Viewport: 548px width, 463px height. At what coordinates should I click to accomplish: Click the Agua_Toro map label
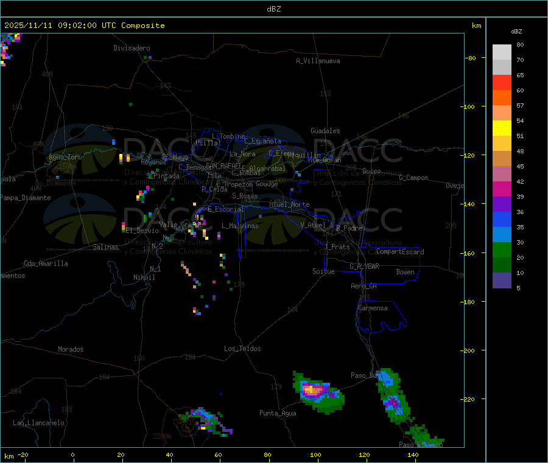pyautogui.click(x=65, y=157)
